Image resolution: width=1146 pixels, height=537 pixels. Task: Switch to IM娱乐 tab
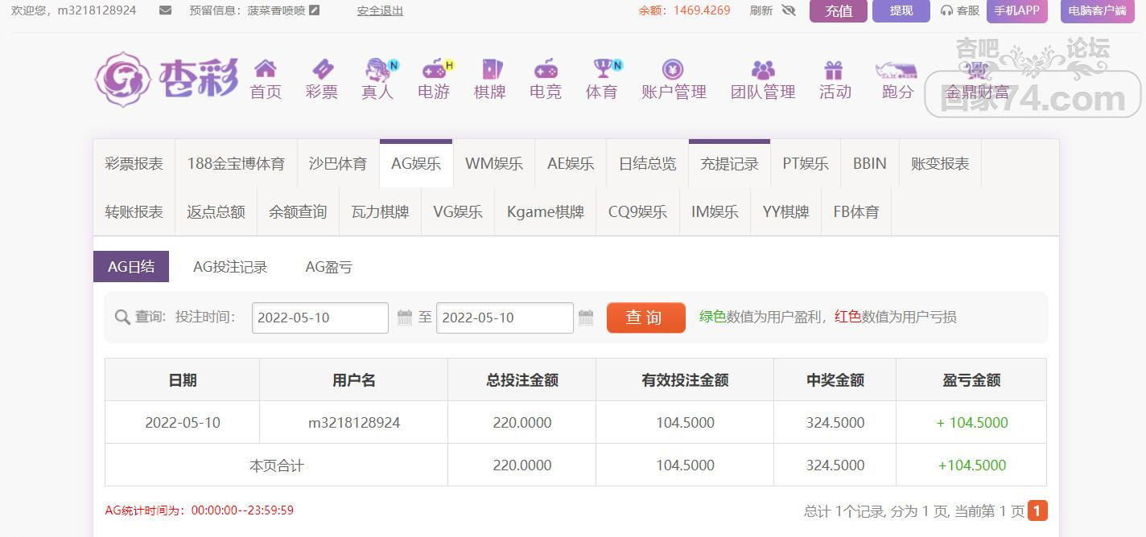[715, 212]
